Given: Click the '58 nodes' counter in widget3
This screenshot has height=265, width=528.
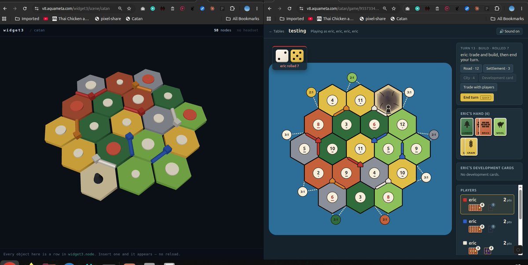Looking at the screenshot, I should click(222, 30).
